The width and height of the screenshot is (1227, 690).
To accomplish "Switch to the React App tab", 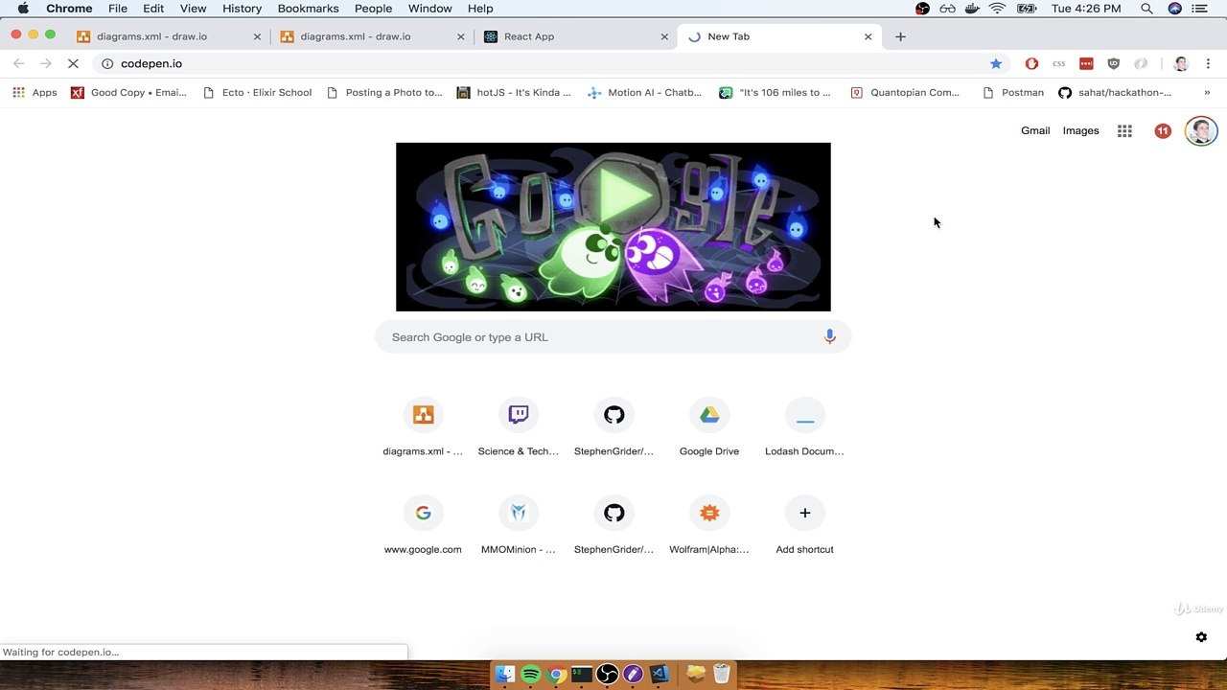I will (x=574, y=36).
